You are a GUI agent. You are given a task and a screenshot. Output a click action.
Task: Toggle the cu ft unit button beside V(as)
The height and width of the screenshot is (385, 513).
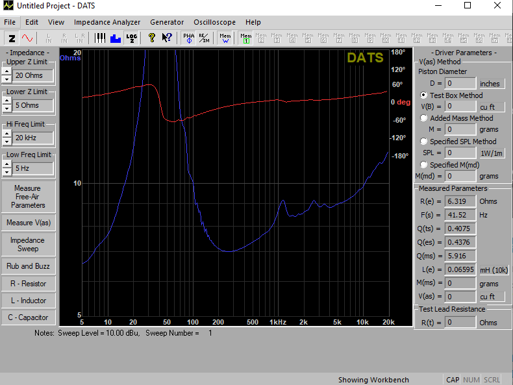point(492,297)
